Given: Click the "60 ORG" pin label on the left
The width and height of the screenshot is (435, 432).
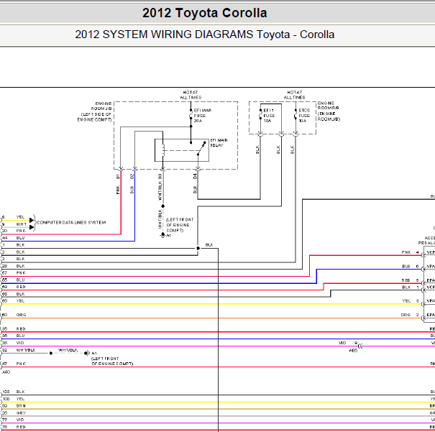Looking at the screenshot, I should point(14,315).
